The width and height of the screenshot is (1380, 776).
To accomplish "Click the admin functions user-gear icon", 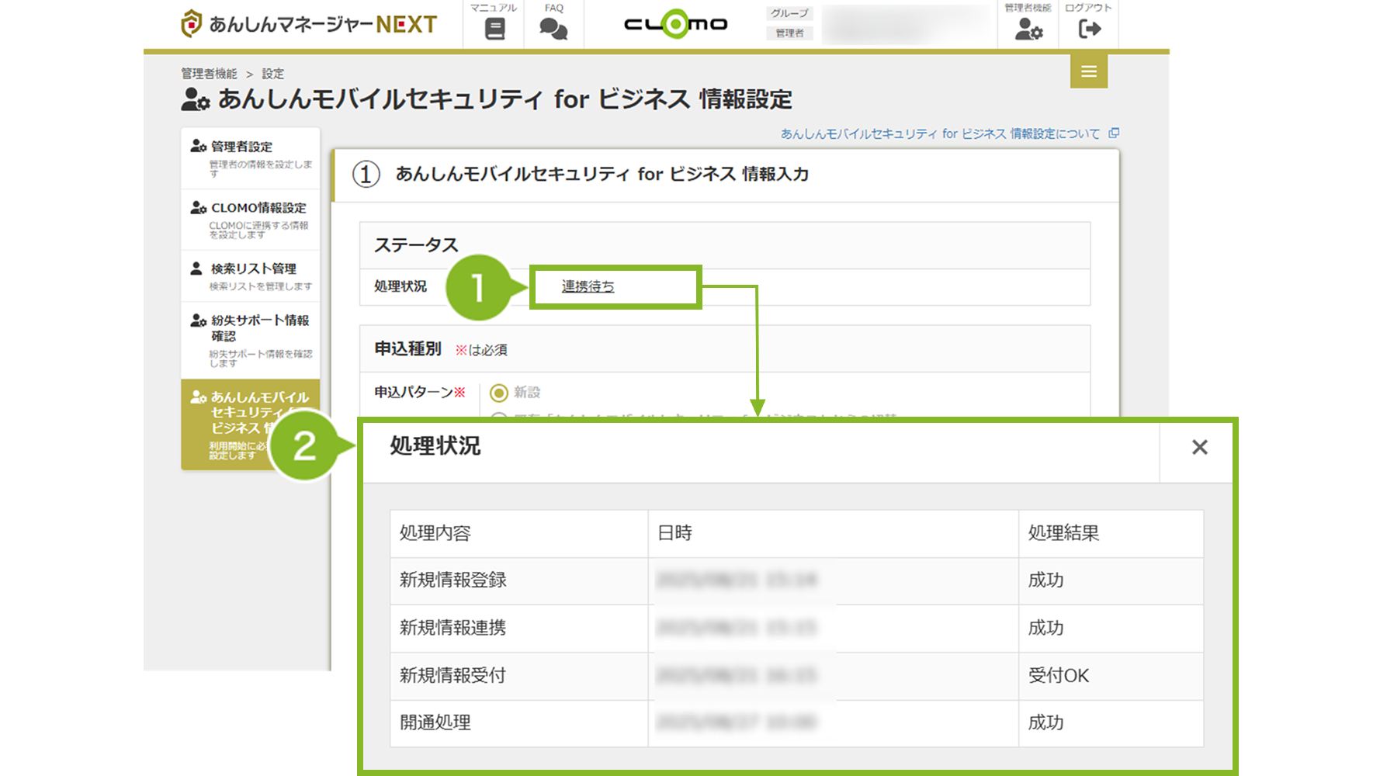I will (x=1028, y=29).
